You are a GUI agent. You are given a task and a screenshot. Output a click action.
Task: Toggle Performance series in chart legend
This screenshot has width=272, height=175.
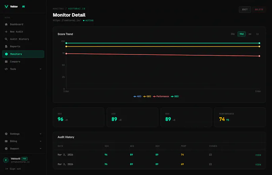pos(161,96)
